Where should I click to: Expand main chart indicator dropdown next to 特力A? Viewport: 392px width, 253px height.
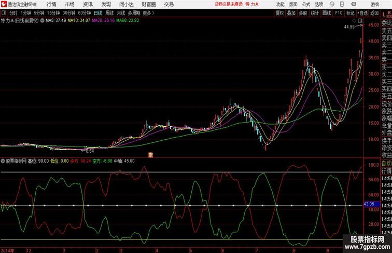pyautogui.click(x=42, y=21)
